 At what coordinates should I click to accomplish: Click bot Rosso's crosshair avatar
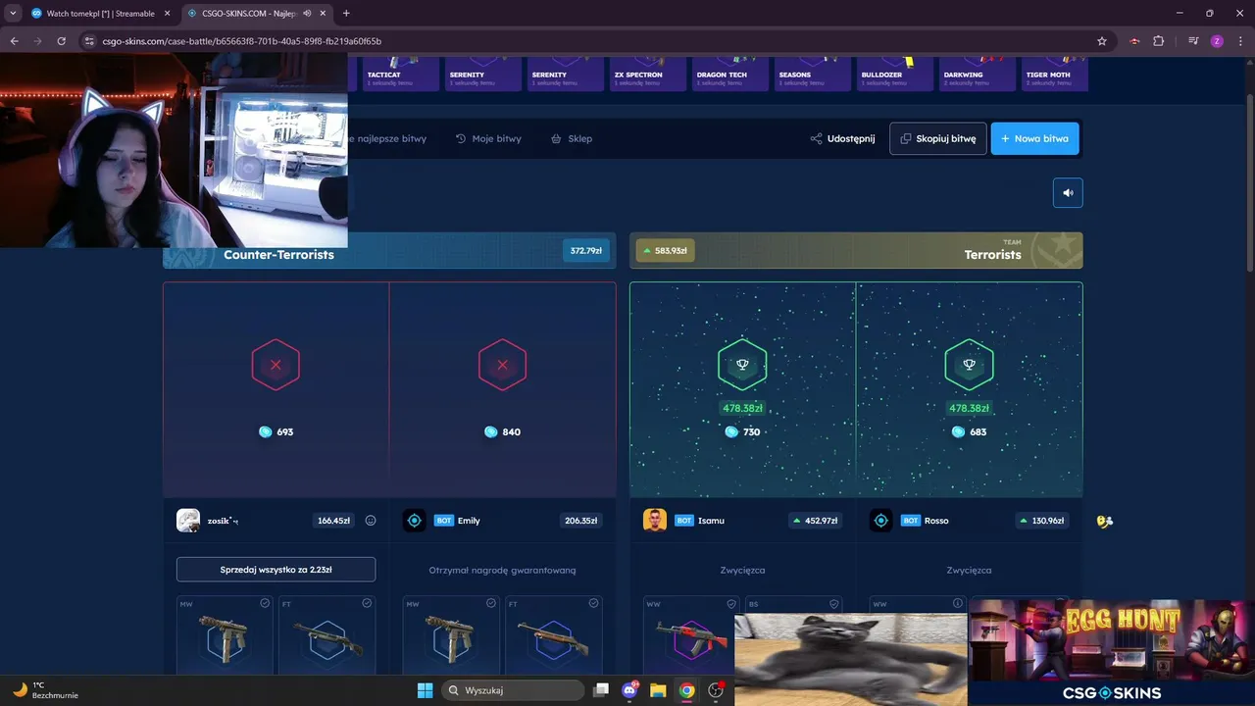(881, 521)
